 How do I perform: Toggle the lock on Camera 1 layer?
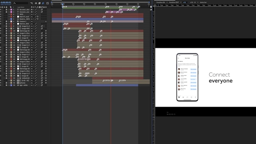click(6, 21)
